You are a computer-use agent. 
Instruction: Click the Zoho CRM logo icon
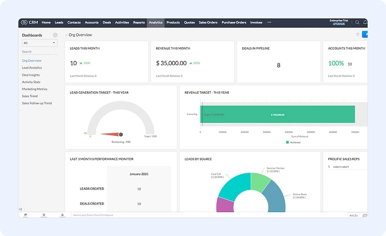pyautogui.click(x=24, y=22)
